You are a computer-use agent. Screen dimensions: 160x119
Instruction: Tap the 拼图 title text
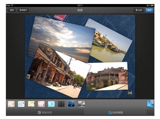(x=80, y=10)
